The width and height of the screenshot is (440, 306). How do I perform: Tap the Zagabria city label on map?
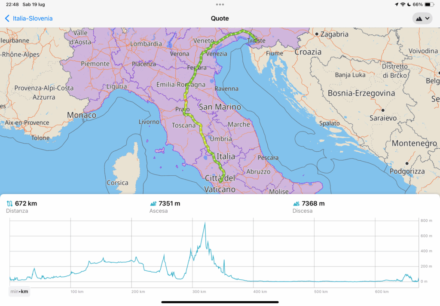pos(334,34)
